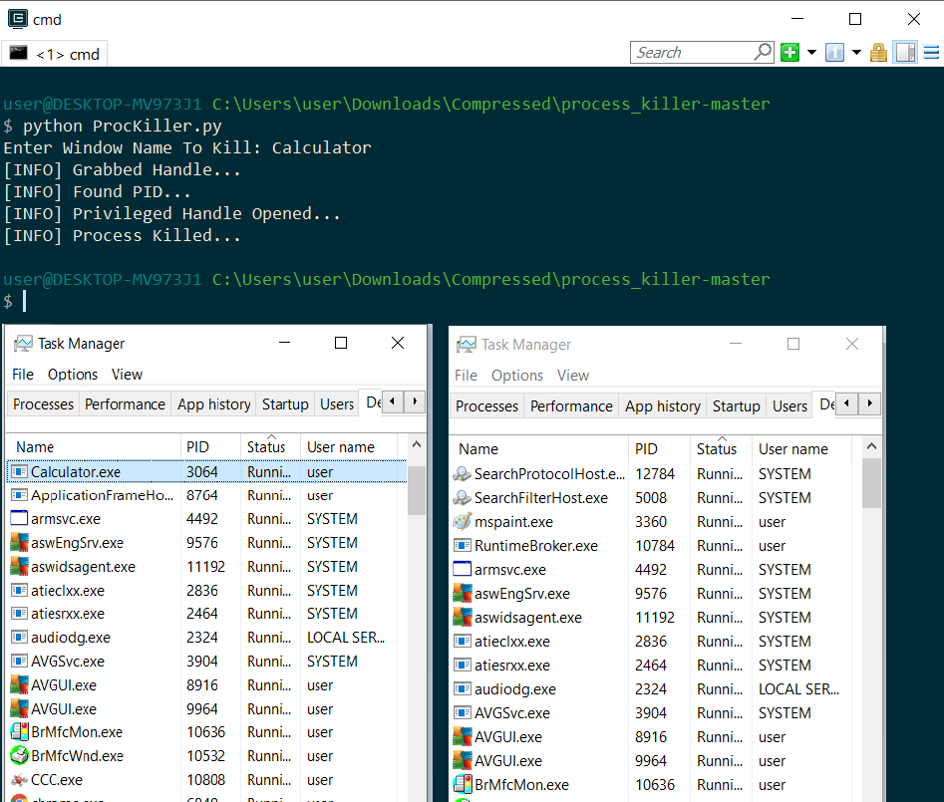Click Task Manager title icon in left window
The width and height of the screenshot is (944, 802).
click(x=23, y=344)
